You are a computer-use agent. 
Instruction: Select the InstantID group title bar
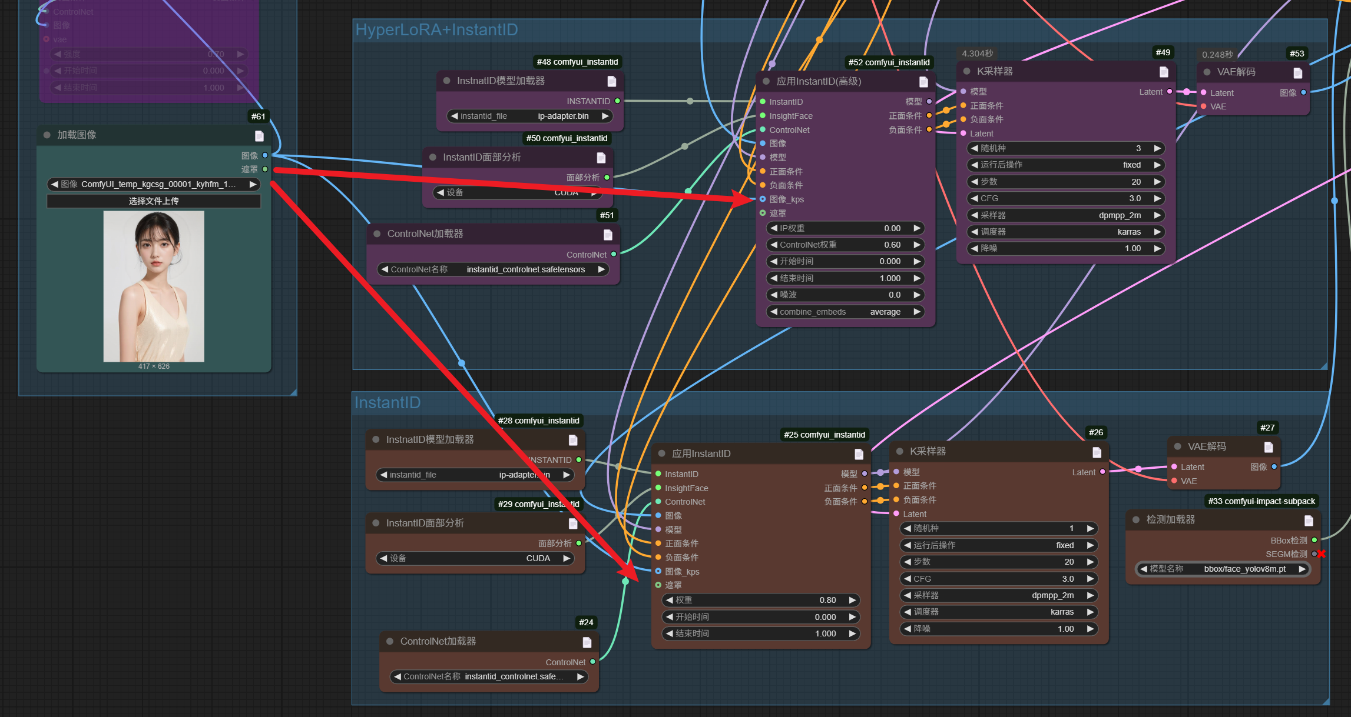click(x=388, y=403)
